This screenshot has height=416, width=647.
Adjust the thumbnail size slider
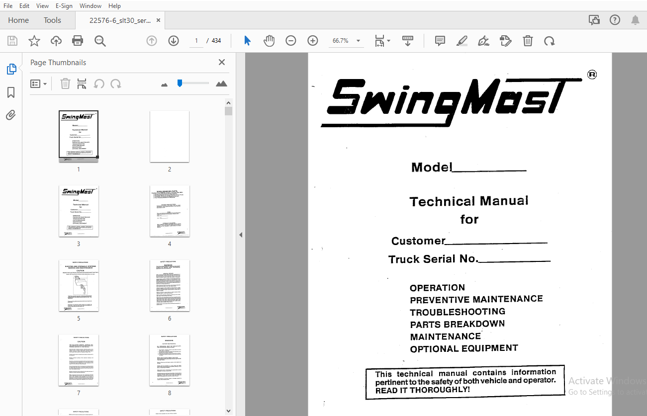click(x=180, y=83)
